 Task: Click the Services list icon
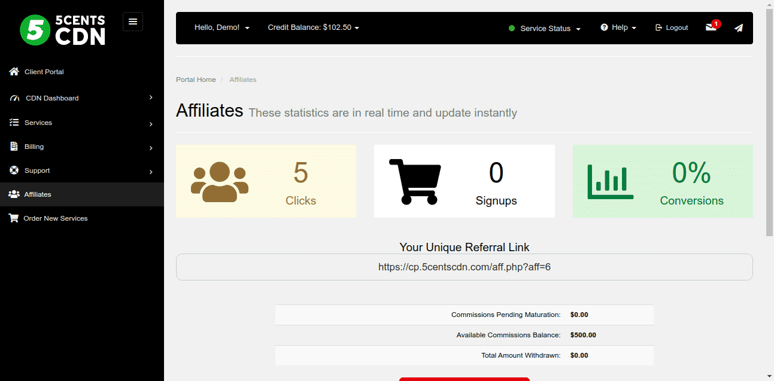point(14,123)
